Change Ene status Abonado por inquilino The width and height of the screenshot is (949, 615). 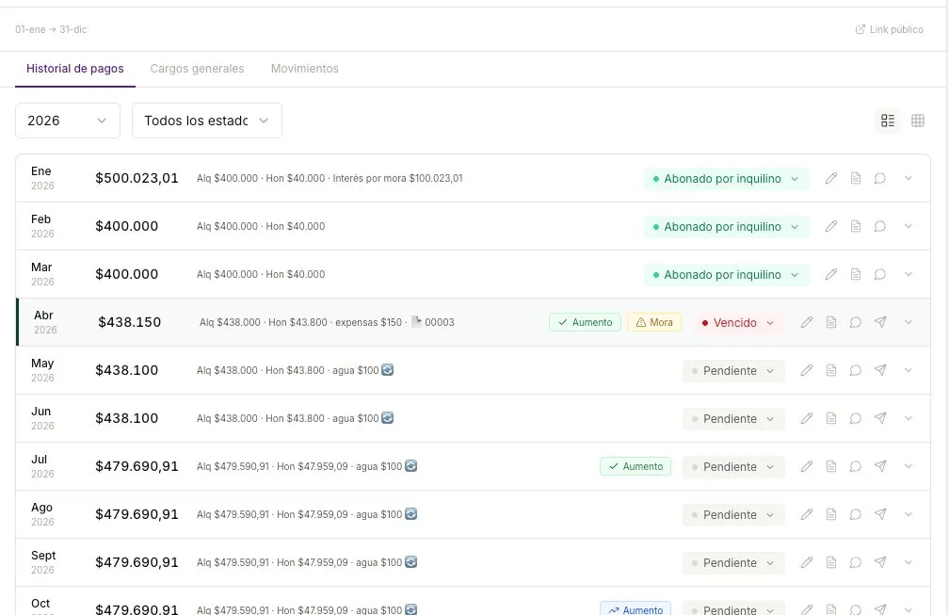[726, 179]
